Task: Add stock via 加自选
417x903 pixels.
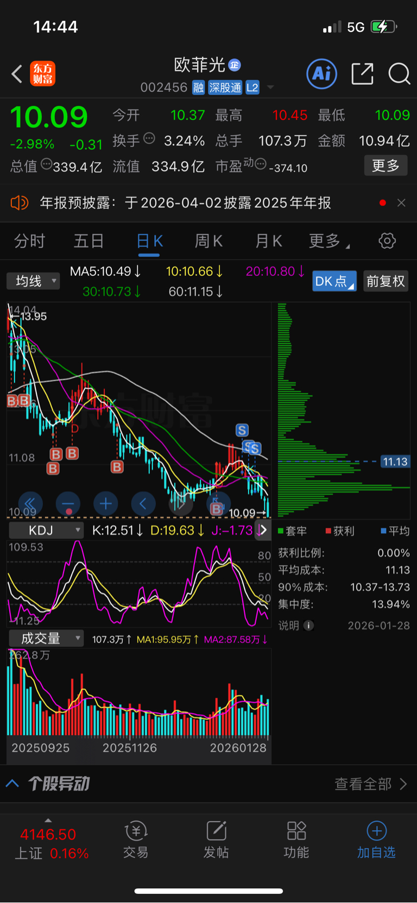Action: 376,839
